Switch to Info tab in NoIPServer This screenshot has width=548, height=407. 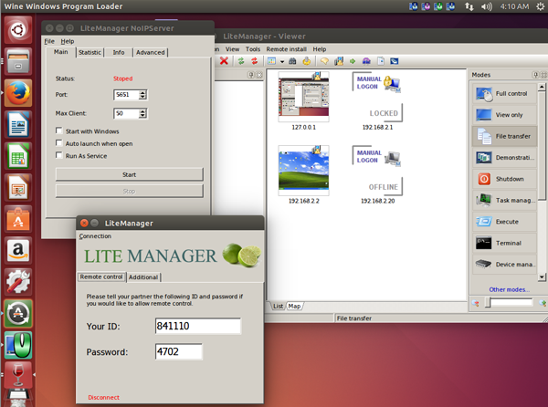pos(119,52)
